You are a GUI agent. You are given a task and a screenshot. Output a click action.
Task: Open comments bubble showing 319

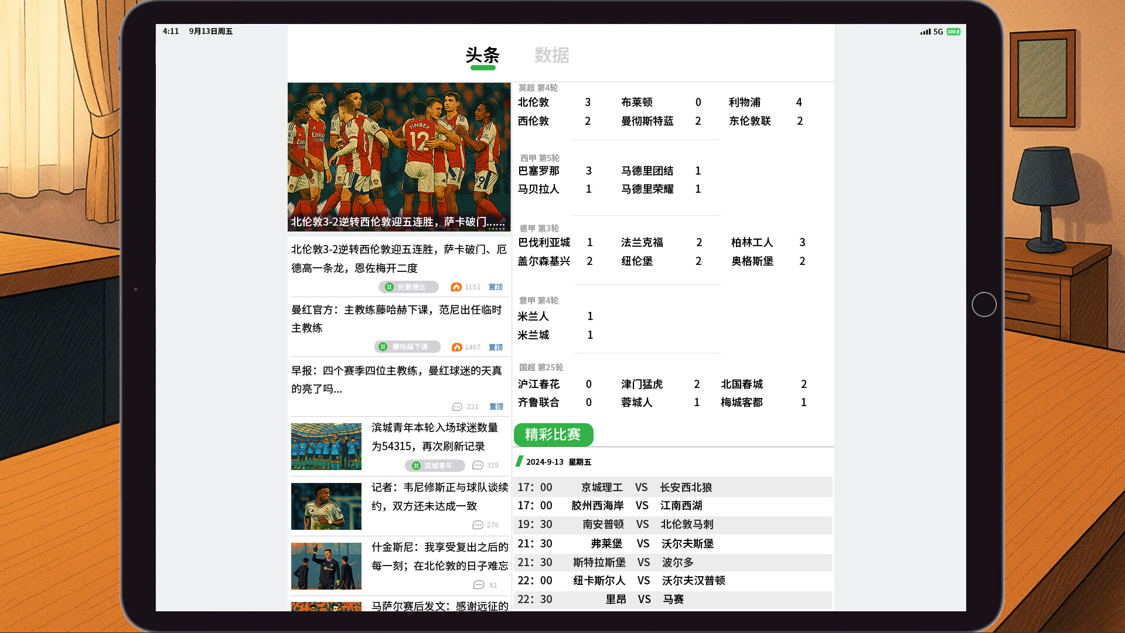click(x=478, y=465)
